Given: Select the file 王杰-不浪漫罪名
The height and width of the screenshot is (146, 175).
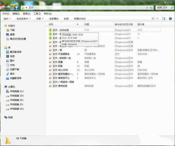Looking at the screenshot, I should pyautogui.click(x=61, y=54).
